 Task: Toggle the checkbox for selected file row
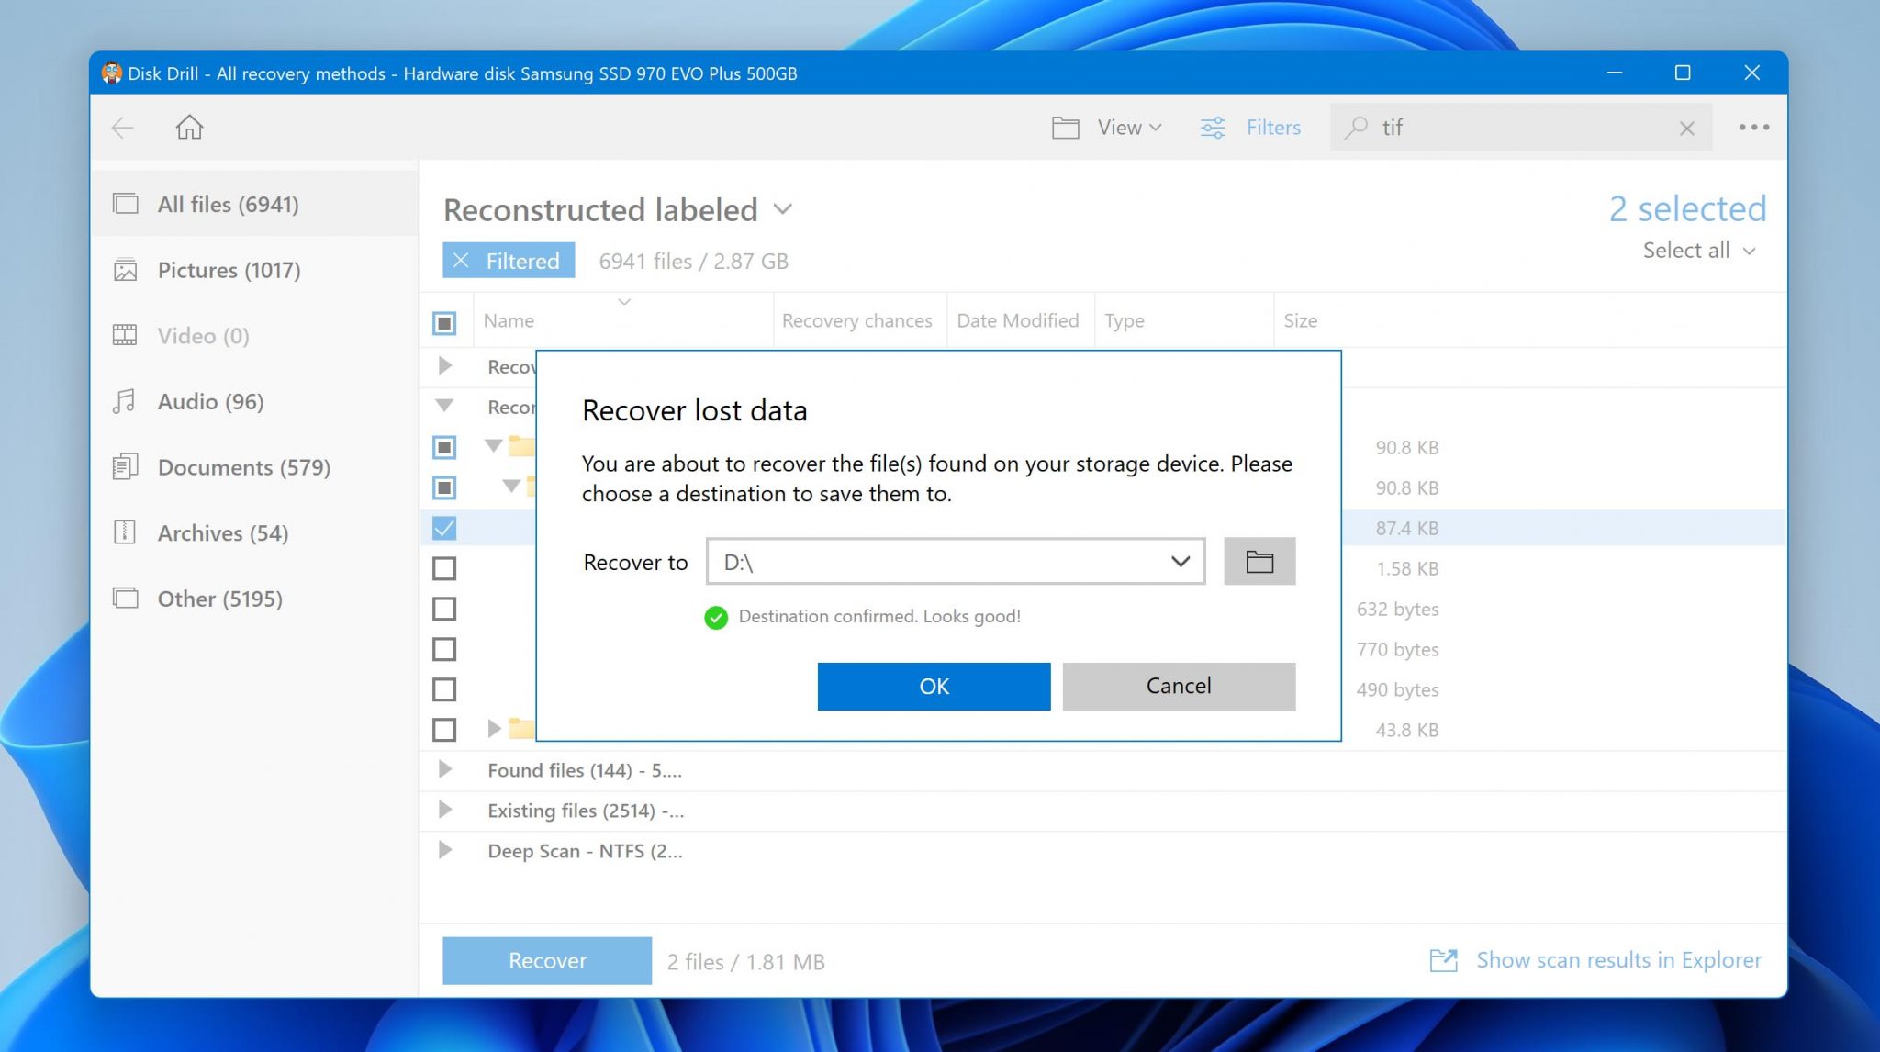pyautogui.click(x=444, y=528)
